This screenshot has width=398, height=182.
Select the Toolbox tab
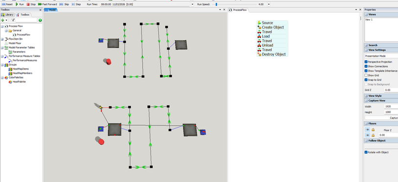click(23, 15)
